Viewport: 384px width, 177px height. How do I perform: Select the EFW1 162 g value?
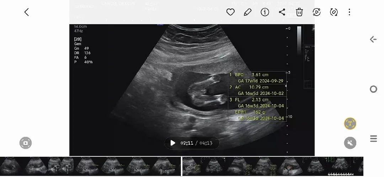[250, 112]
